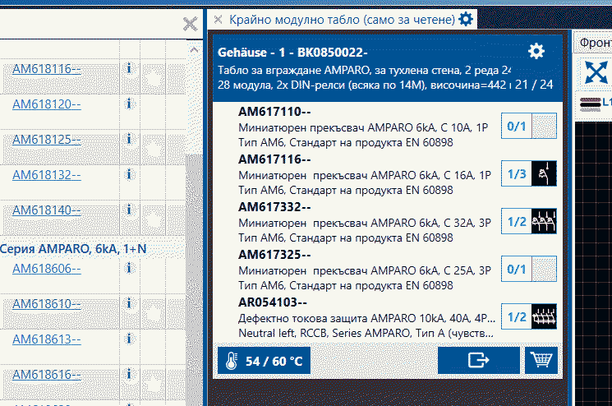Viewport: 612px width, 406px height.
Task: Open link AM618125--
Action: click(47, 140)
